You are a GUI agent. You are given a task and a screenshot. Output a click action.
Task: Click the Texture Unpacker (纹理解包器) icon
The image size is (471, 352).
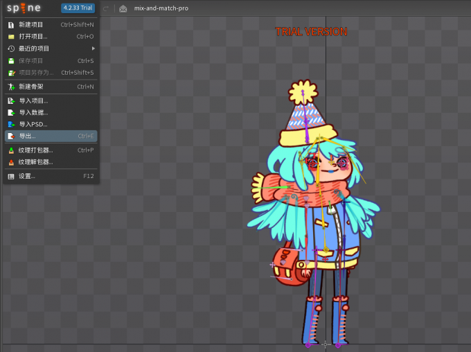[x=11, y=162]
